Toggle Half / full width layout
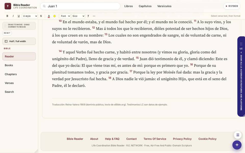245x153 pixels. [x=19, y=41]
